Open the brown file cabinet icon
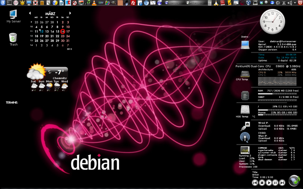The height and width of the screenshot is (189, 303). pos(42,3)
